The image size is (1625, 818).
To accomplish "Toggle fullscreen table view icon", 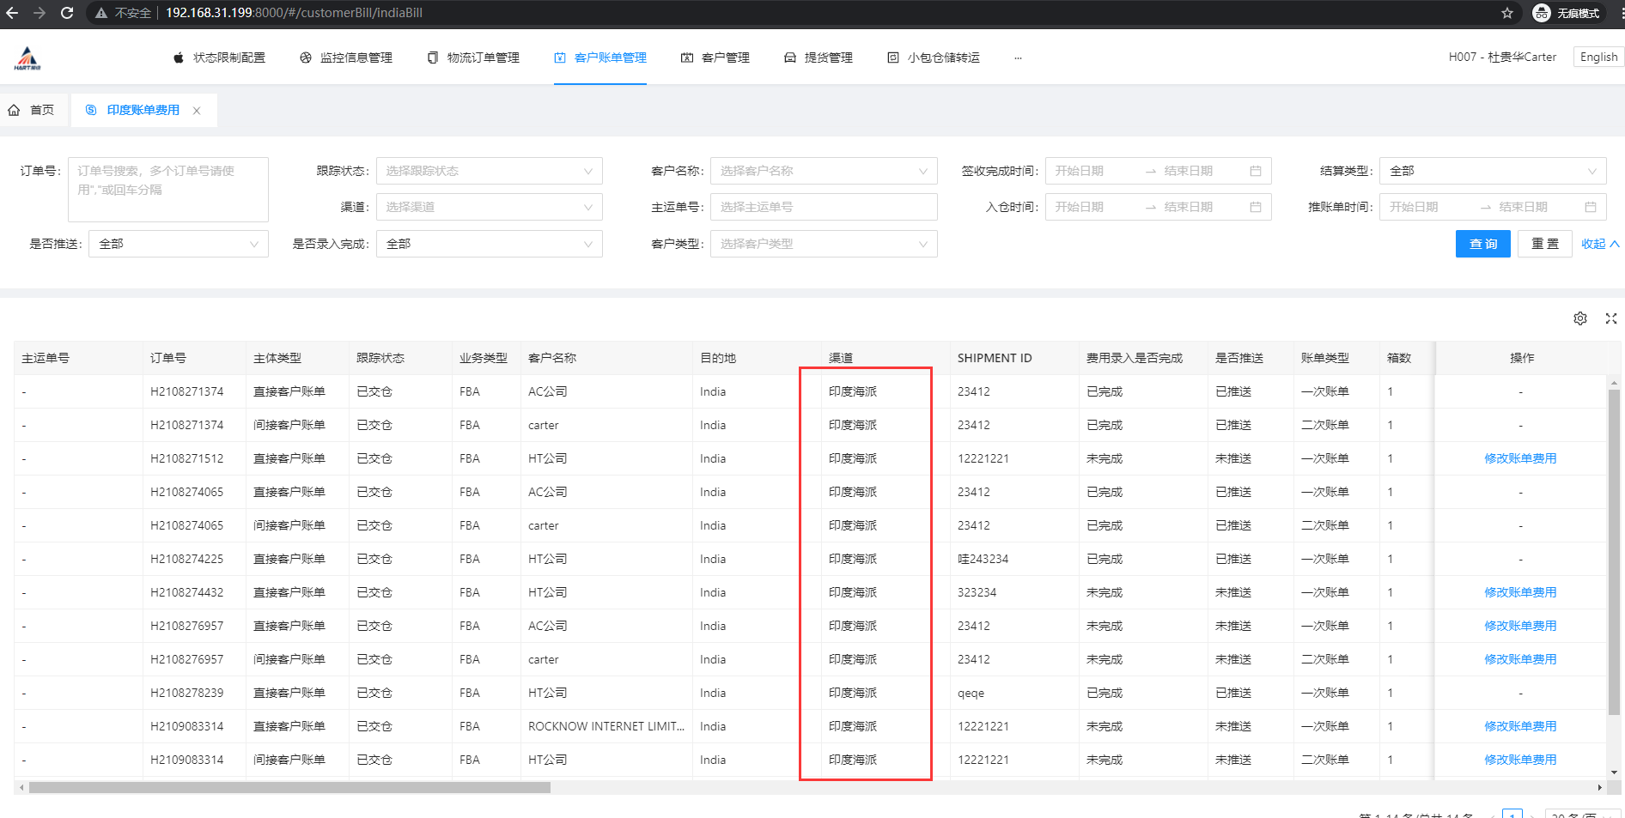I will (x=1610, y=318).
